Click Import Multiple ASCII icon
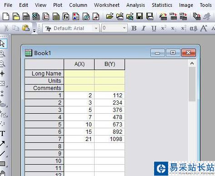 pyautogui.click(x=183, y=16)
